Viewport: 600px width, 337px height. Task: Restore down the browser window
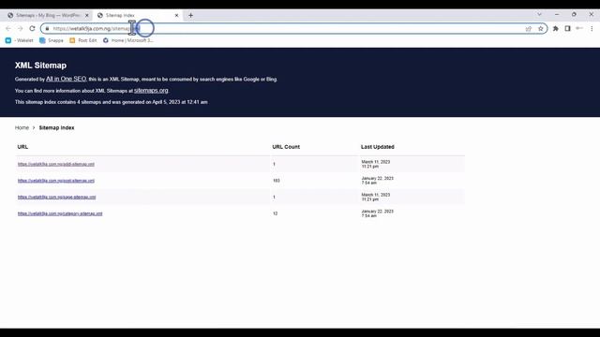coord(574,15)
